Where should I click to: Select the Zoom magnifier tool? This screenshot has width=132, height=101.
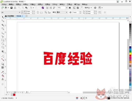pyautogui.click(x=3, y=29)
